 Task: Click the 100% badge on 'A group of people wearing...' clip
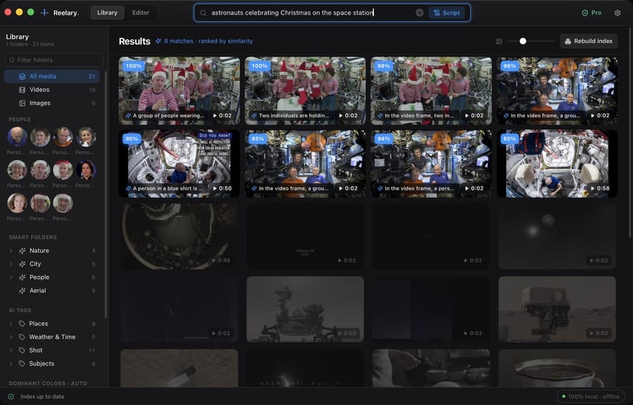(x=134, y=66)
